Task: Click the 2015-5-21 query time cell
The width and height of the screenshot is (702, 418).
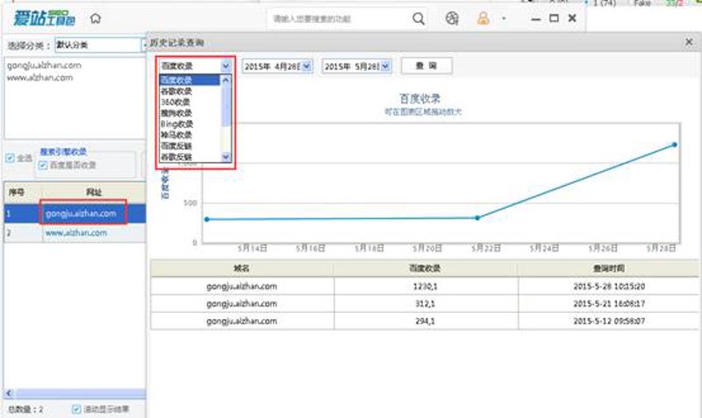Action: (x=609, y=303)
